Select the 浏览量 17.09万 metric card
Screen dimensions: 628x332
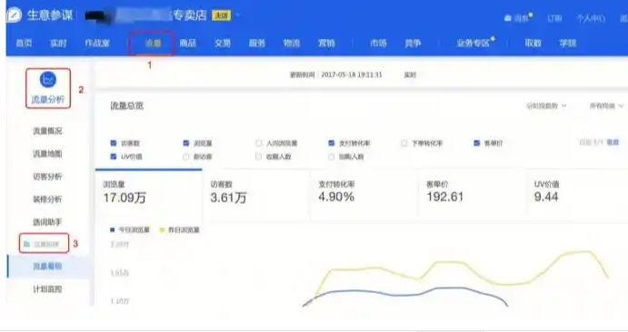pyautogui.click(x=148, y=194)
